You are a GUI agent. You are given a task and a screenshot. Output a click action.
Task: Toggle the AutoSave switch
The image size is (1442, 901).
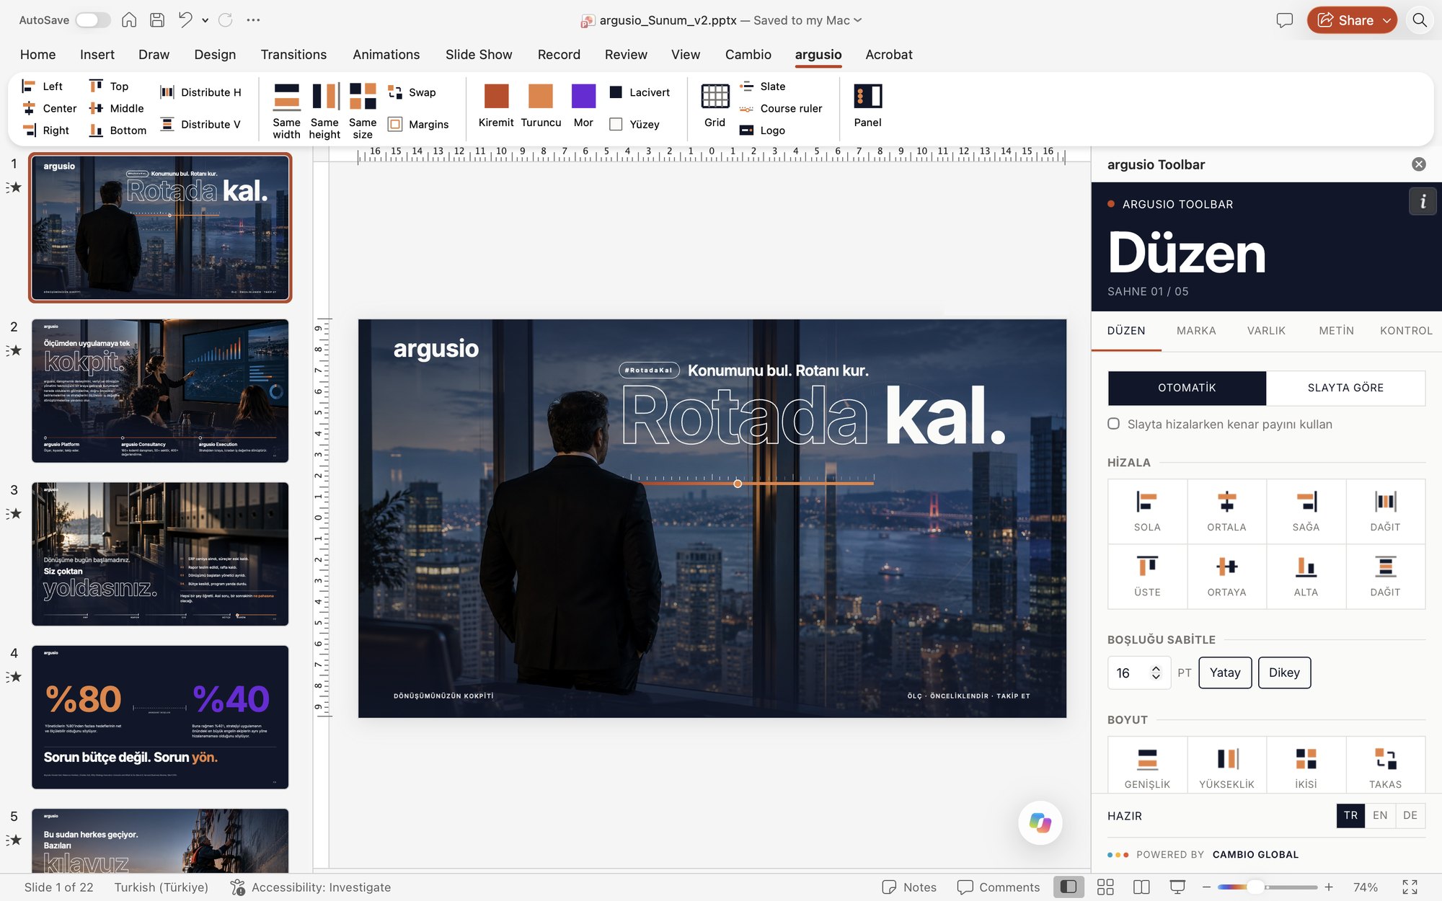[x=93, y=20]
